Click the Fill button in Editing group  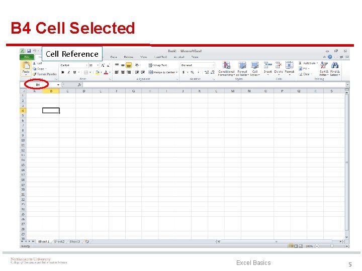point(304,69)
